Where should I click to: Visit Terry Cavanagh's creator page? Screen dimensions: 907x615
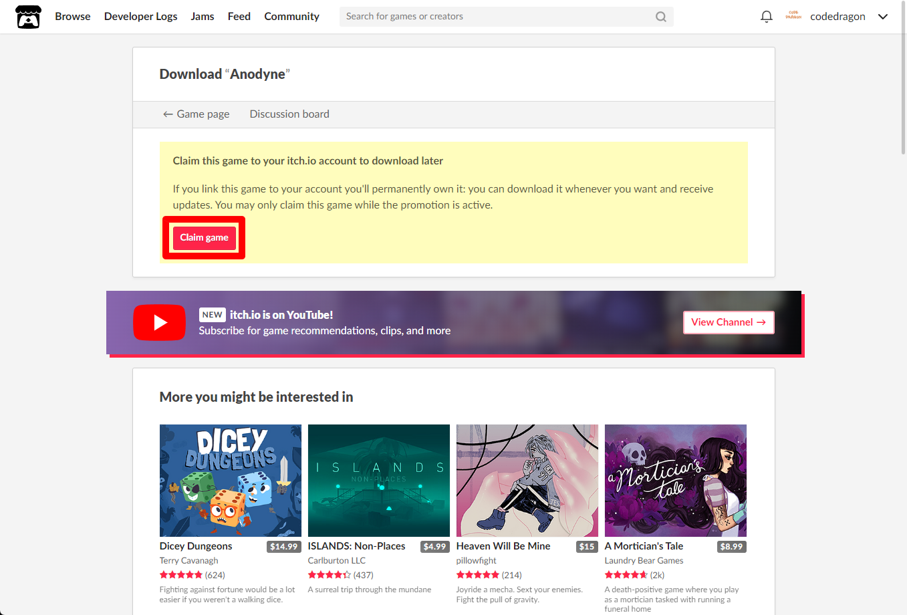pos(189,561)
